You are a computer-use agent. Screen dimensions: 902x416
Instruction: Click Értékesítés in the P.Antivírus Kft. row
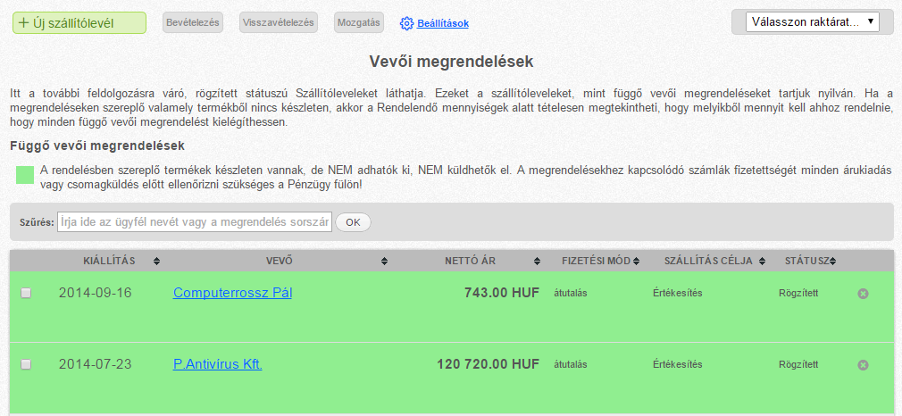[x=678, y=365]
